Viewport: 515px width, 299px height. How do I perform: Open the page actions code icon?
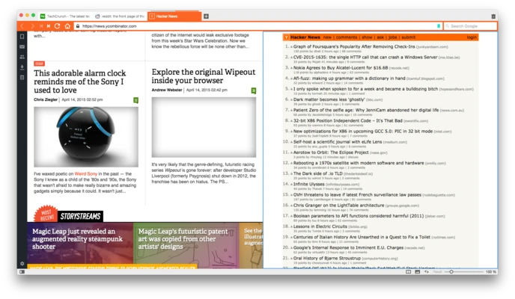pyautogui.click(x=427, y=272)
